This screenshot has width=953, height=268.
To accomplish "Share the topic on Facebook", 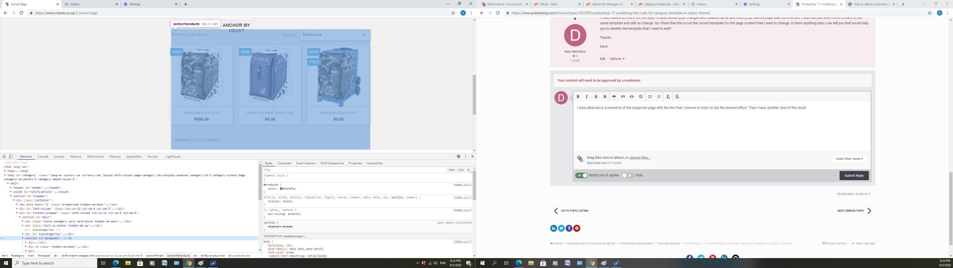I will click(569, 228).
